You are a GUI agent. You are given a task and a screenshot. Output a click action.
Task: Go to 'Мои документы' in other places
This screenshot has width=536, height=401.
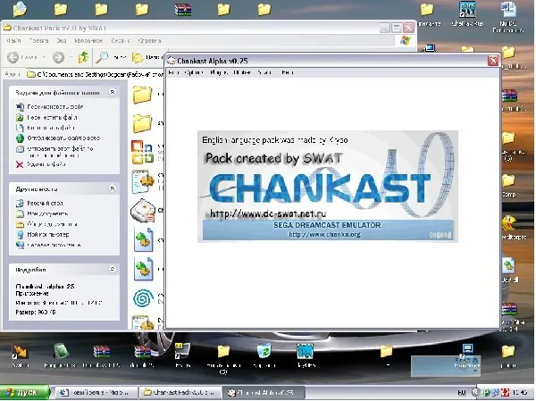47,213
